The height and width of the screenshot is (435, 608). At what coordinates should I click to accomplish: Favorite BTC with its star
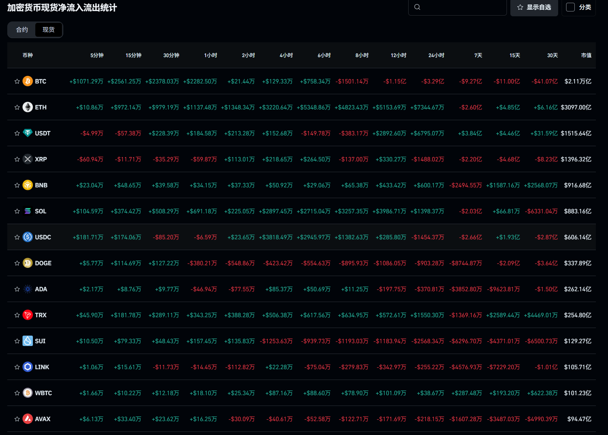[x=17, y=81]
